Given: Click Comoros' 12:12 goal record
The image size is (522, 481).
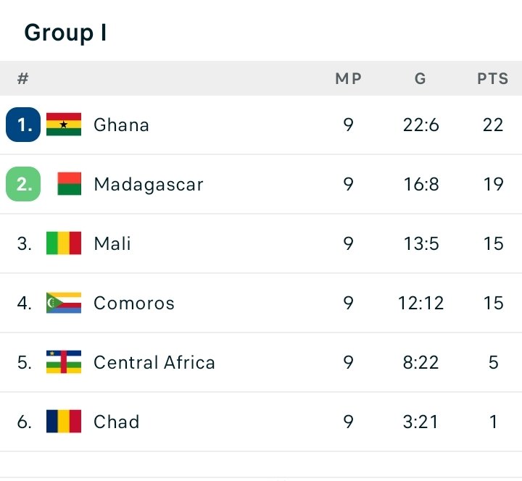Looking at the screenshot, I should (x=420, y=303).
